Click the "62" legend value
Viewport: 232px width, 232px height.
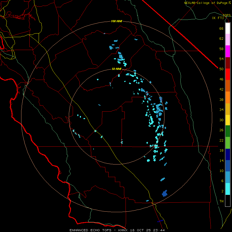coord(221,39)
